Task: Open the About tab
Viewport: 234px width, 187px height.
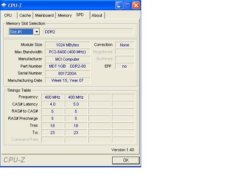Action: 97,15
